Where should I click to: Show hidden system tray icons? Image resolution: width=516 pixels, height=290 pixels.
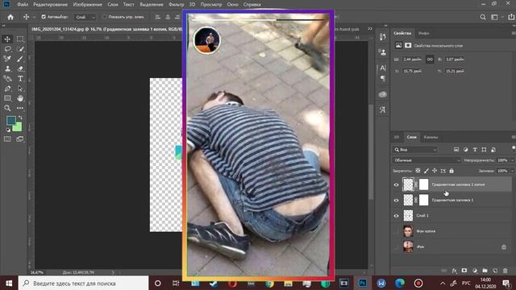(443, 283)
